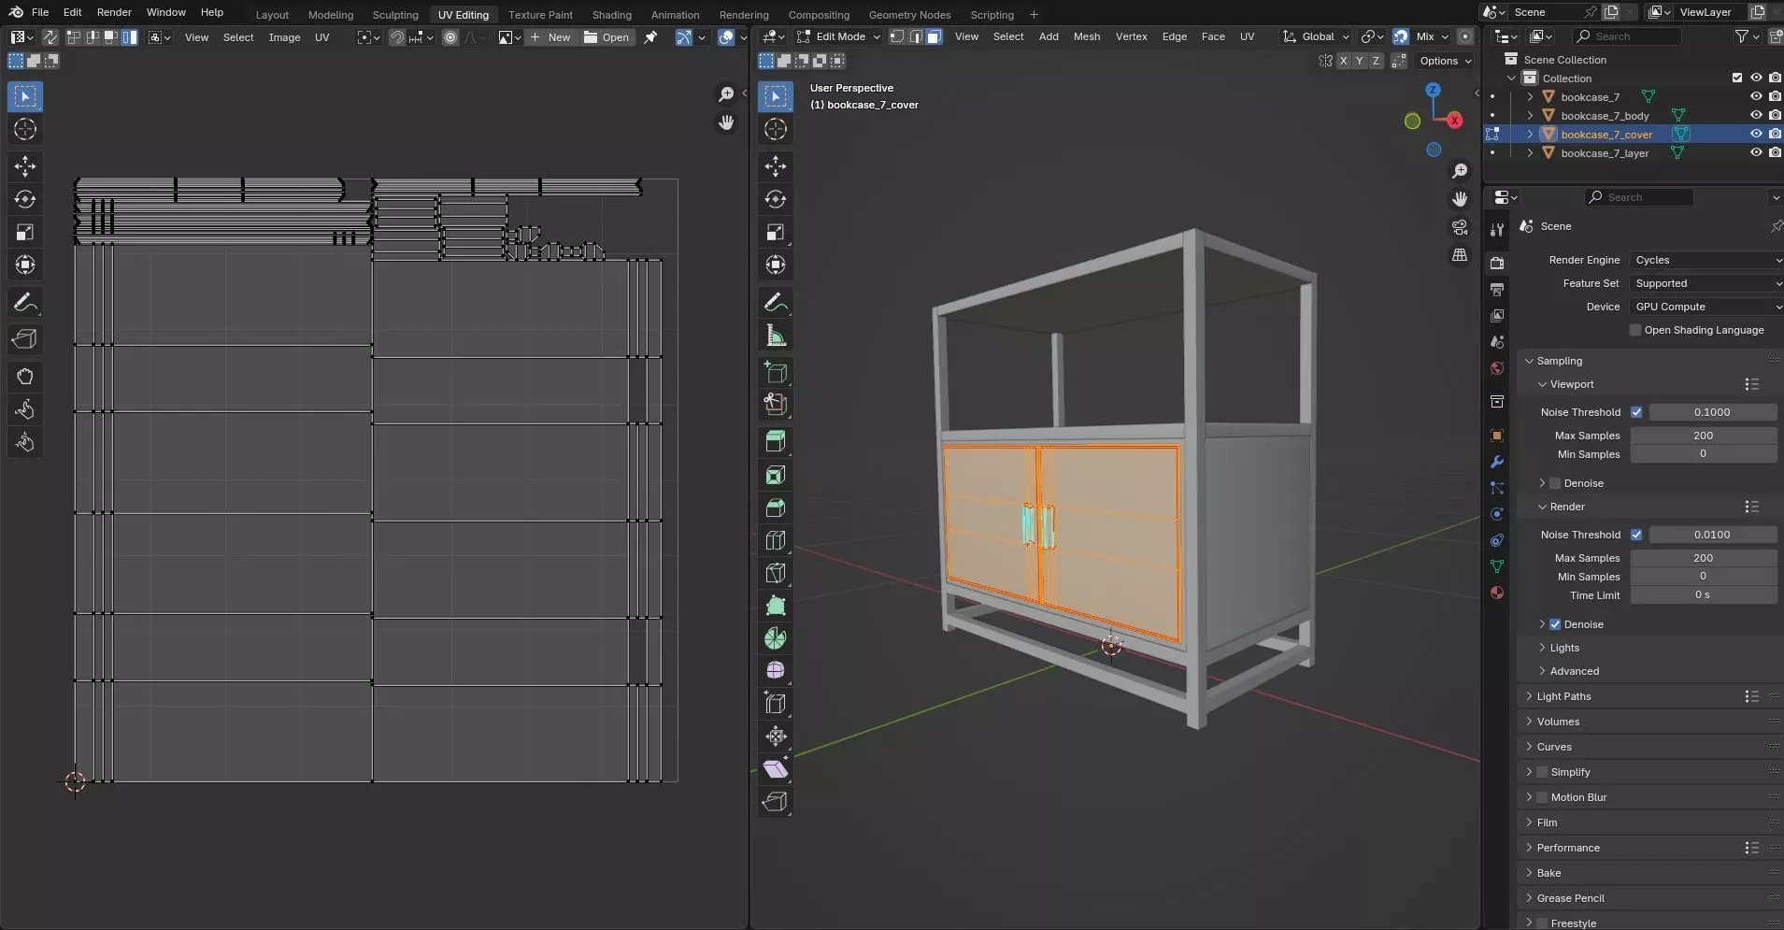Enable Open Shading Language checkbox
This screenshot has width=1784, height=930.
(1635, 330)
